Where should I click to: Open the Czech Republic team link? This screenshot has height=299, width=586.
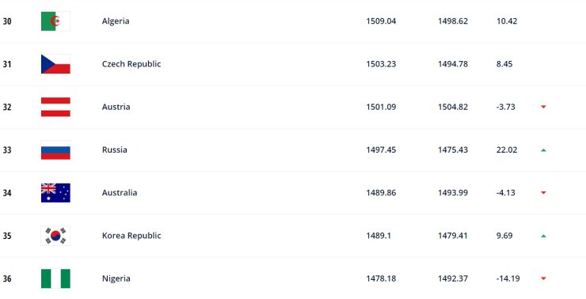(131, 64)
